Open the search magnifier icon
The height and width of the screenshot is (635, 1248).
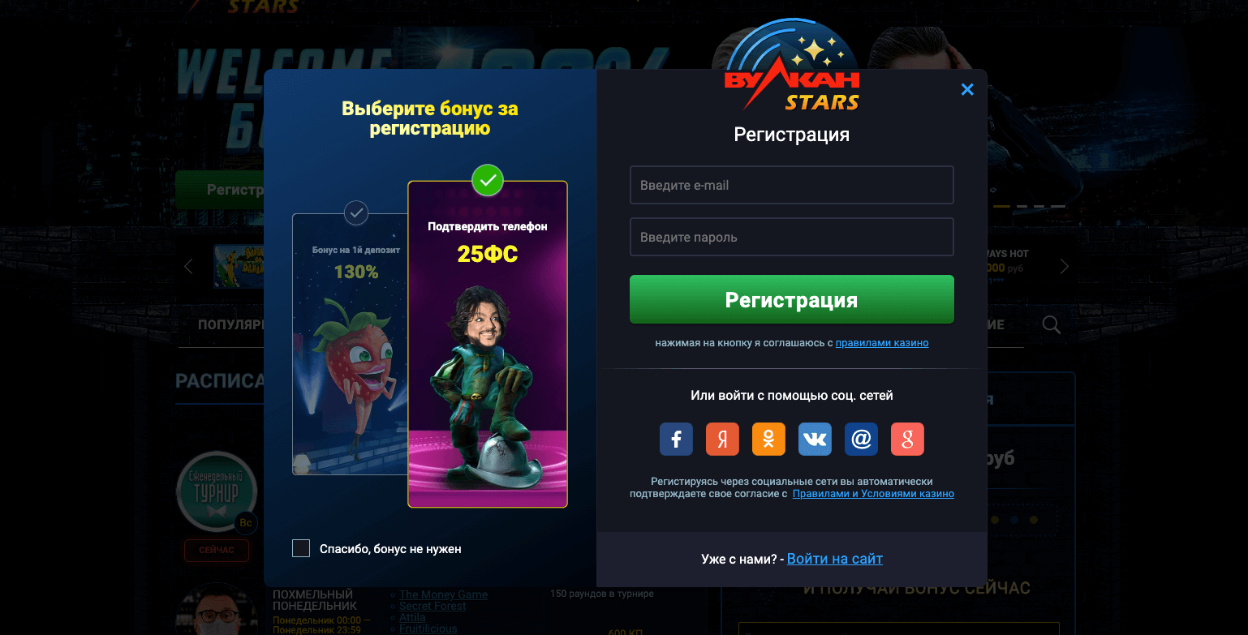click(1051, 325)
